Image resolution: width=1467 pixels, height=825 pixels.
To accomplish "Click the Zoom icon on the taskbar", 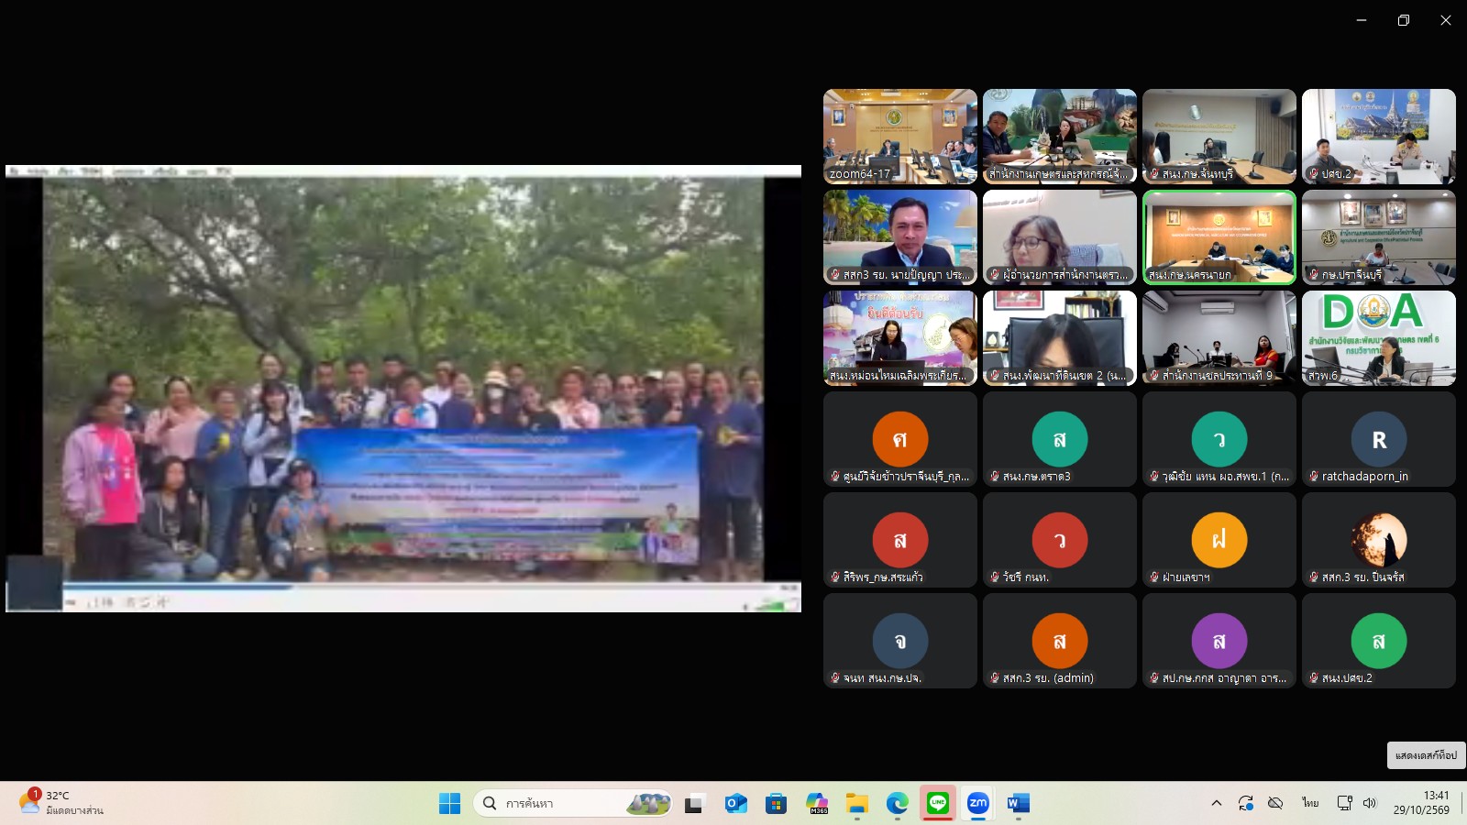I will coord(978,804).
